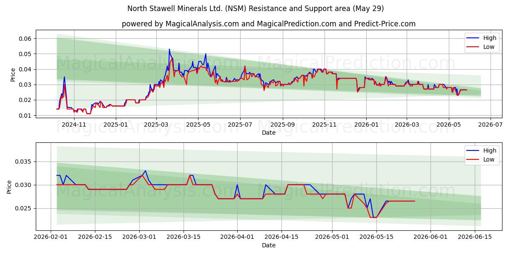
Task: Click the '0.02' y-axis tick label
Action: click(26, 100)
